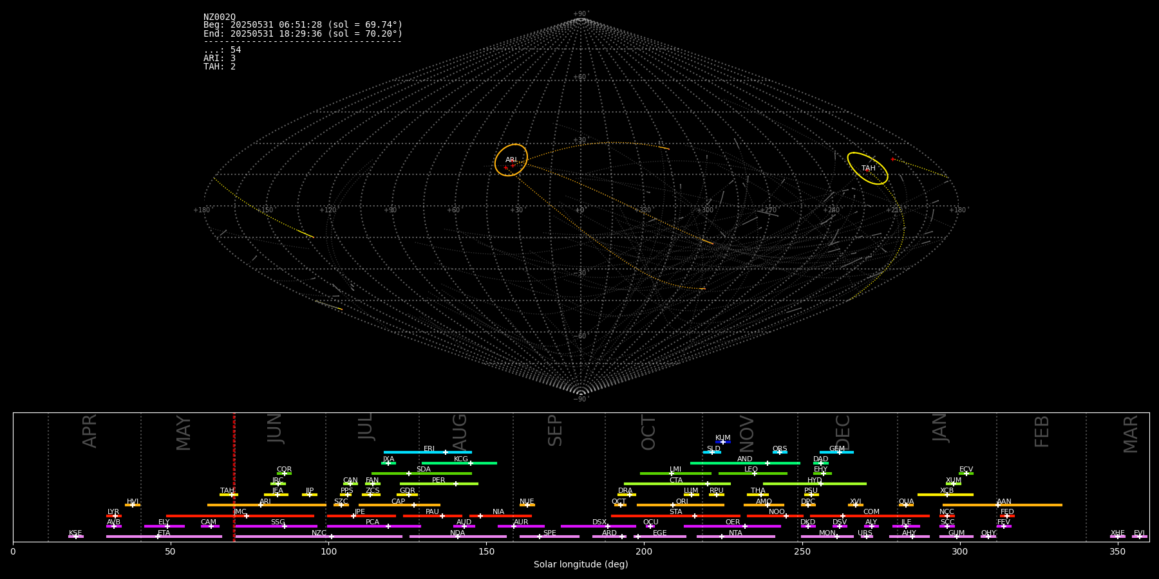Click the Beg: 20250531 06:51:28 line
Image resolution: width=1159 pixels, height=579 pixels.
click(x=303, y=25)
